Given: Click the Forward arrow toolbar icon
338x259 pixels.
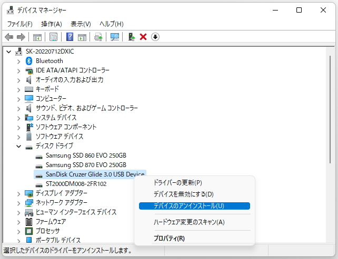Looking at the screenshot, I should (21, 37).
